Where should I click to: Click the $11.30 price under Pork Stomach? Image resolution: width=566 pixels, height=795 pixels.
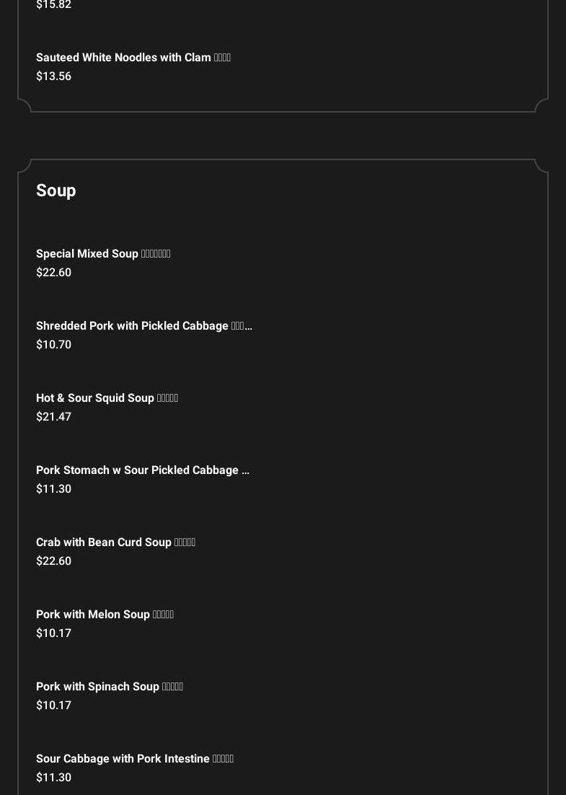[53, 489]
